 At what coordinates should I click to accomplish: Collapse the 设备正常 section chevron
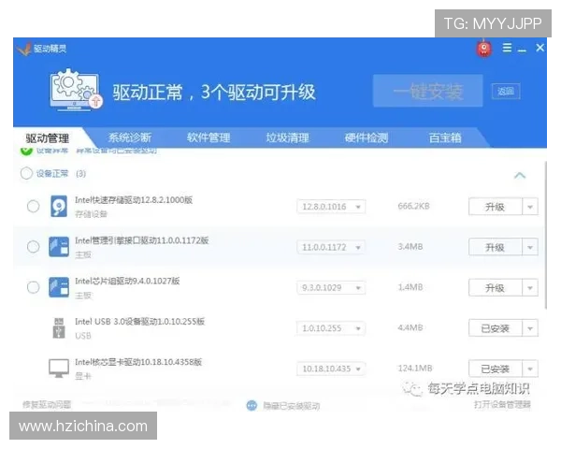[x=520, y=176]
